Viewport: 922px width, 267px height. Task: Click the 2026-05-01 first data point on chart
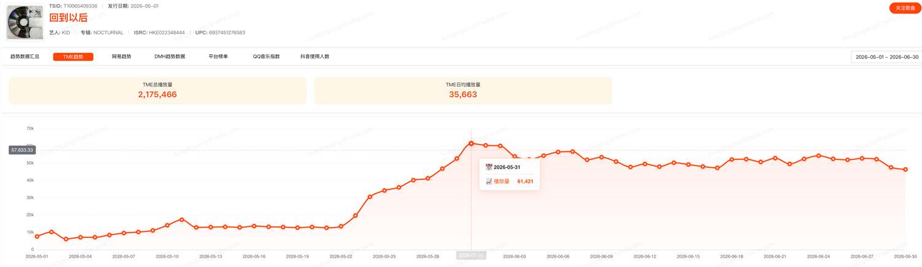click(x=37, y=236)
